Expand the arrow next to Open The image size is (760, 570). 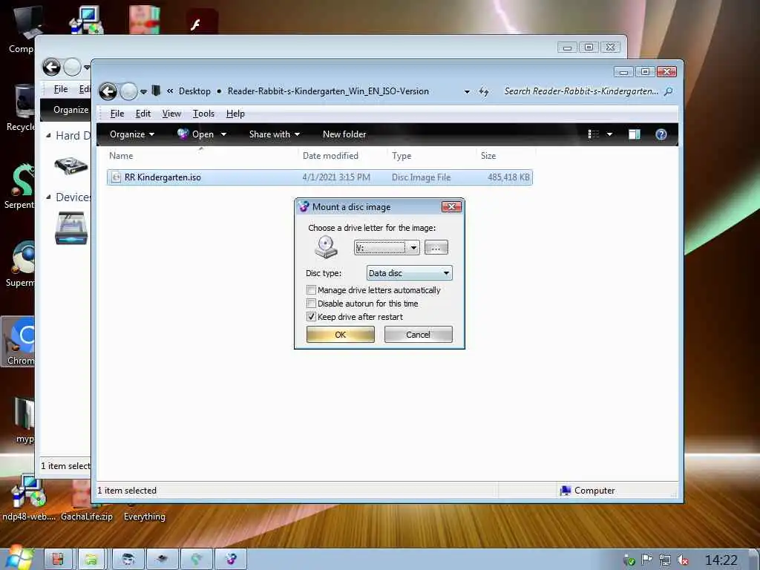pos(223,134)
